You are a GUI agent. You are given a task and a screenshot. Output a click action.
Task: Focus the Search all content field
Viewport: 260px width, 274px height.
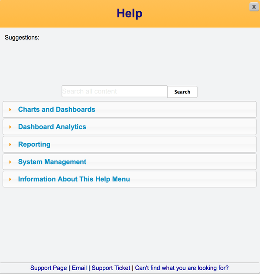(114, 91)
